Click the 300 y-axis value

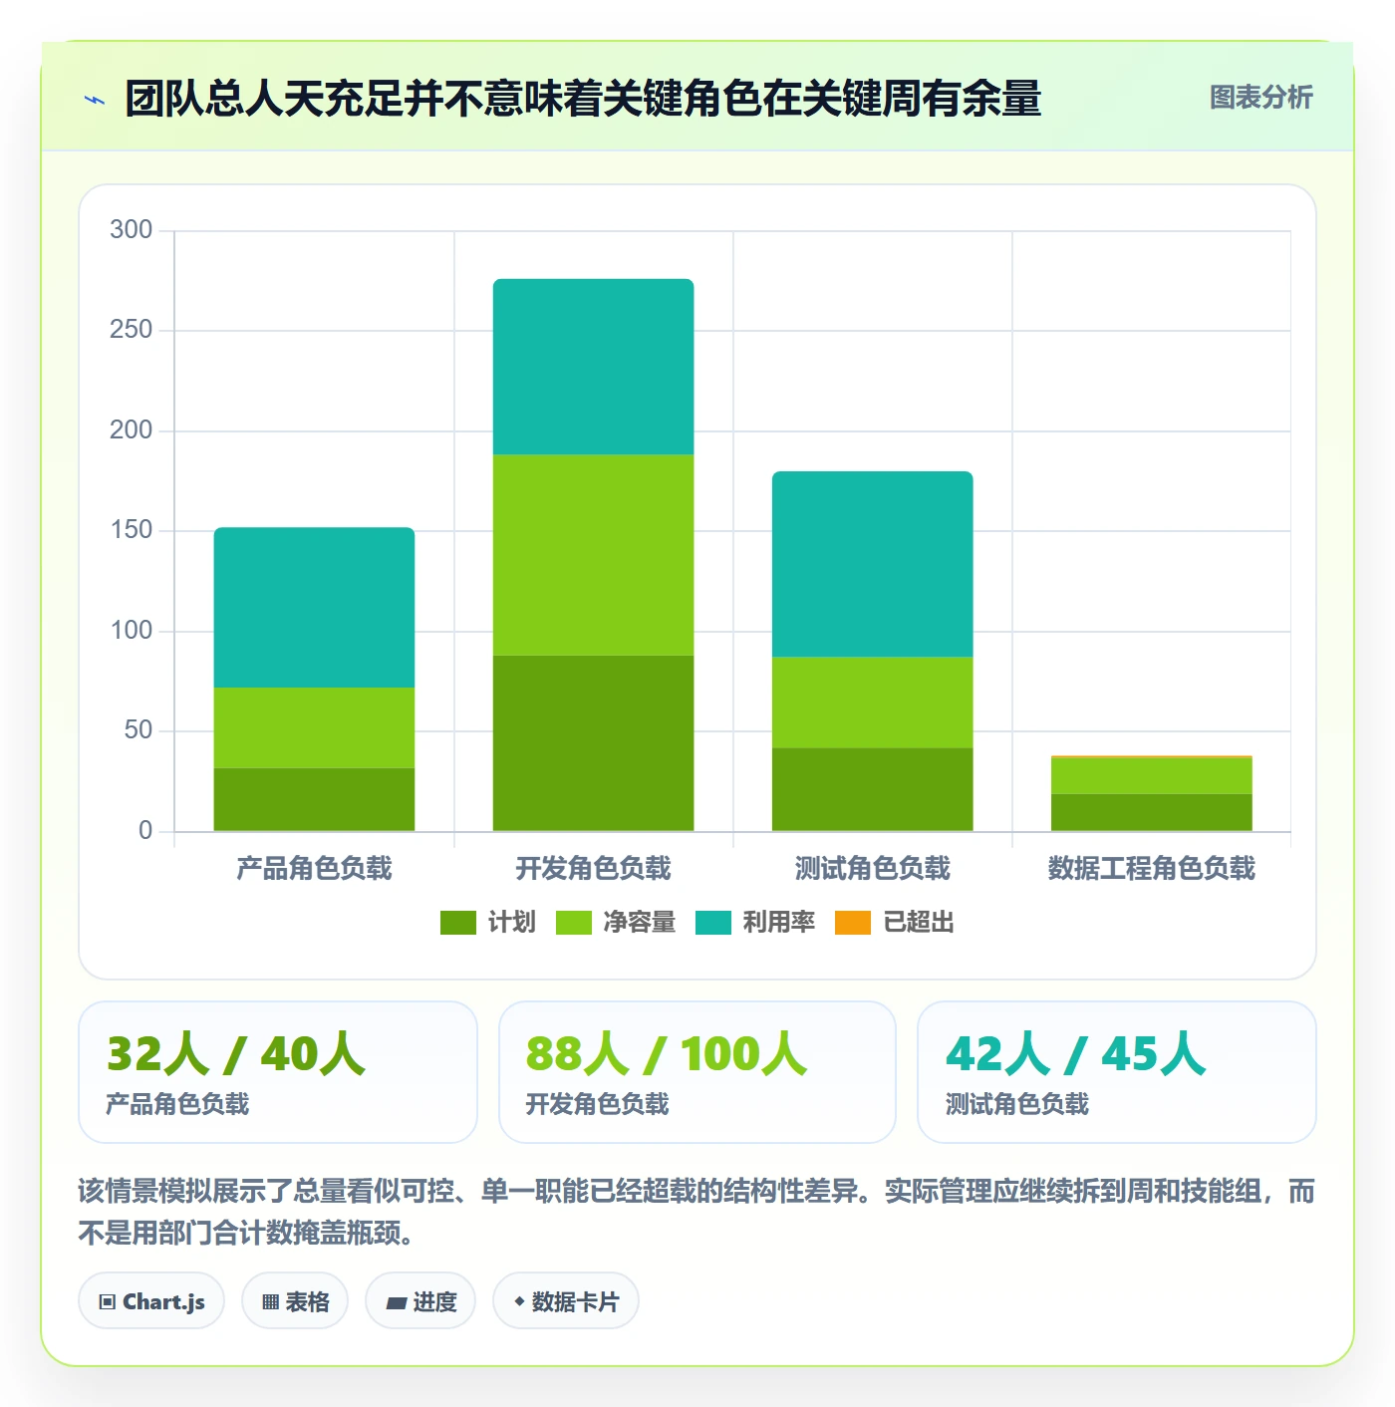132,230
